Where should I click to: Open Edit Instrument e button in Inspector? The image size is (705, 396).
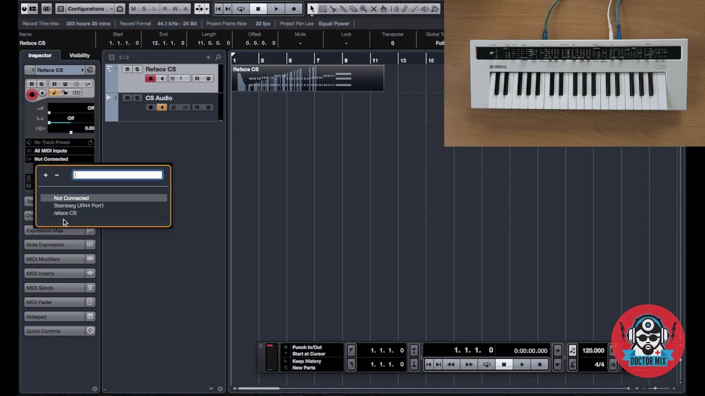90,70
